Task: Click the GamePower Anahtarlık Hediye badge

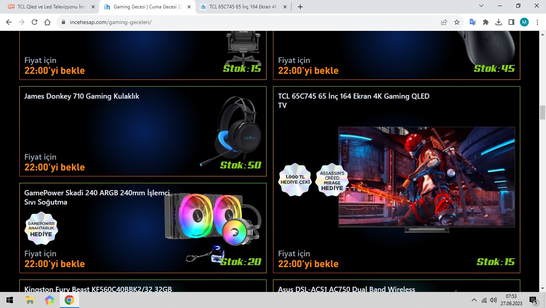Action: tap(41, 228)
